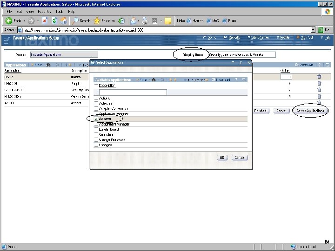This screenshot has height=251, width=335.
Task: Click the Finished button
Action: (x=260, y=111)
